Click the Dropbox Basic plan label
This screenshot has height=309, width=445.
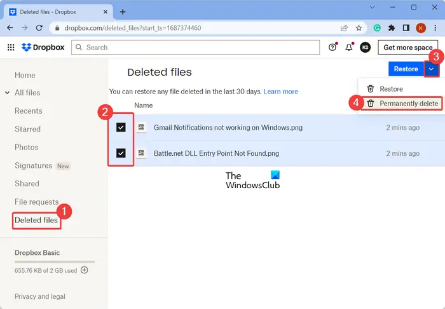coord(37,252)
